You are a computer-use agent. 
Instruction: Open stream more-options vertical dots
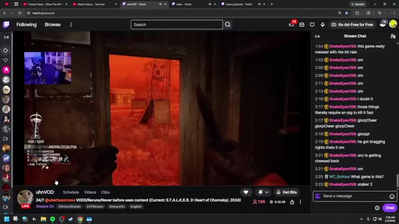point(300,202)
